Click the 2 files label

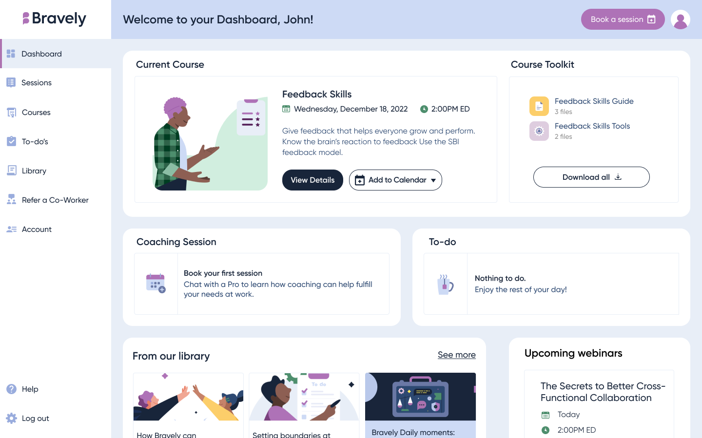[x=564, y=136]
